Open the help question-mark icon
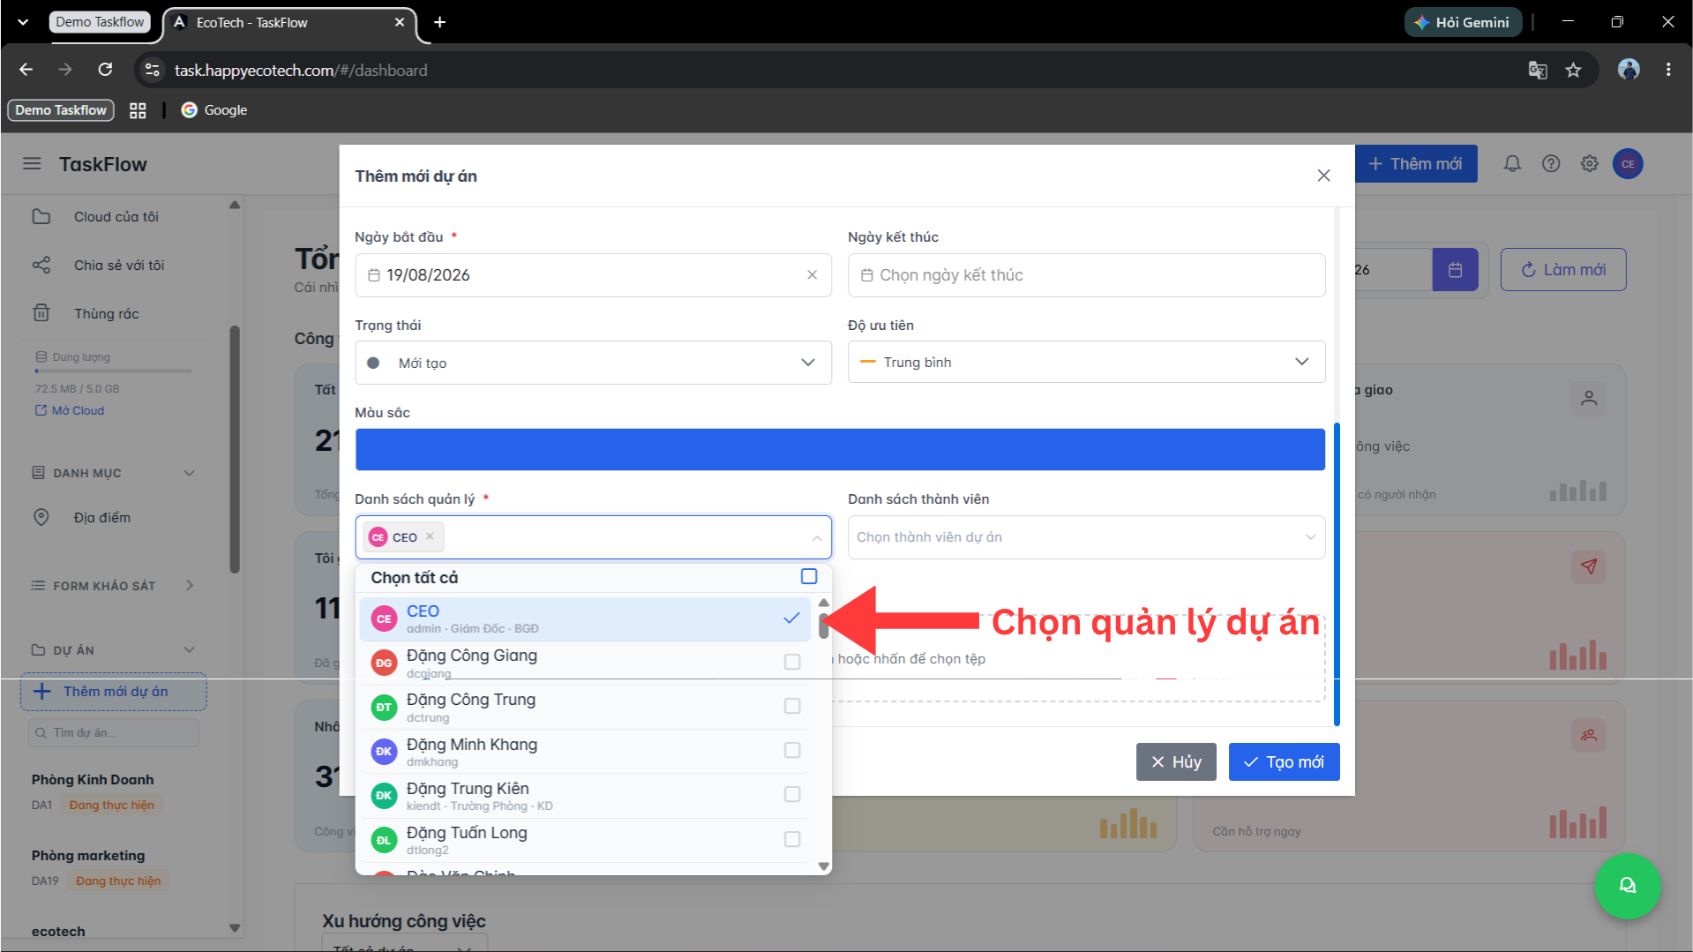1693x952 pixels. point(1551,164)
